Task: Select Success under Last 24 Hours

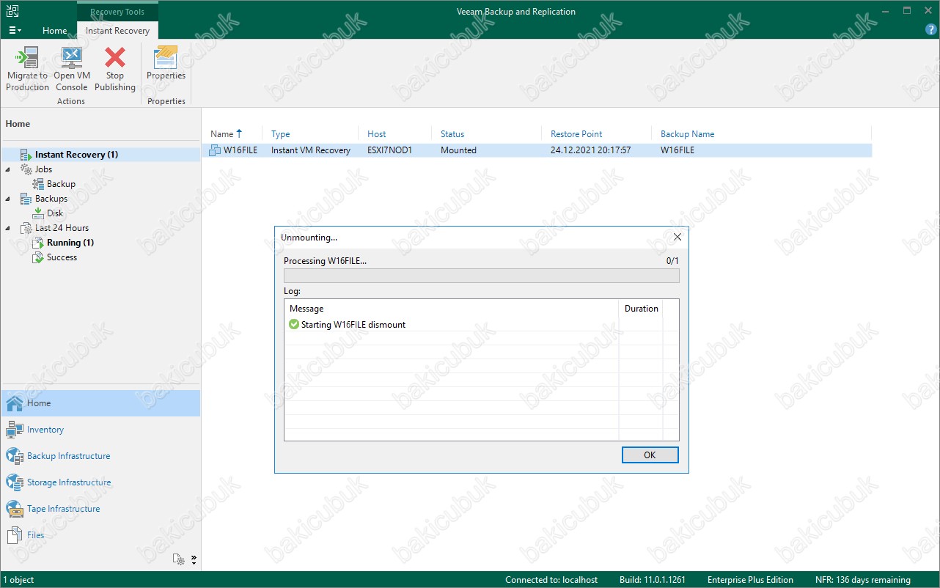Action: pos(62,257)
